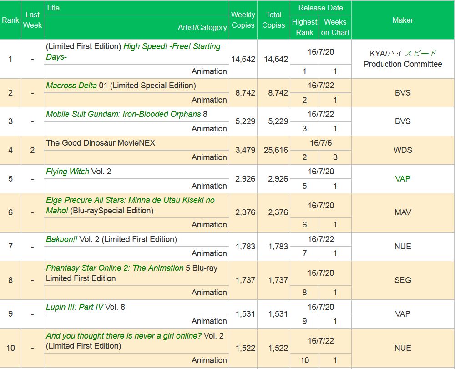Click the green VAP maker link for Flying Witch

pos(403,179)
